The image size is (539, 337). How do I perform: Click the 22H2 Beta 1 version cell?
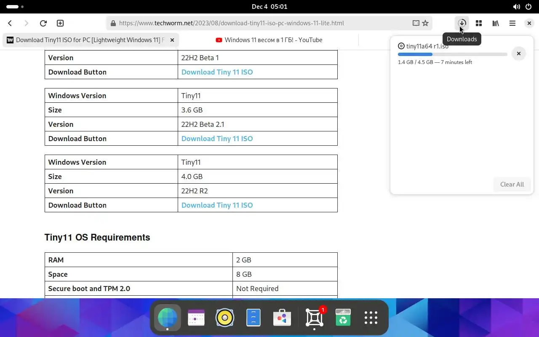coord(258,58)
